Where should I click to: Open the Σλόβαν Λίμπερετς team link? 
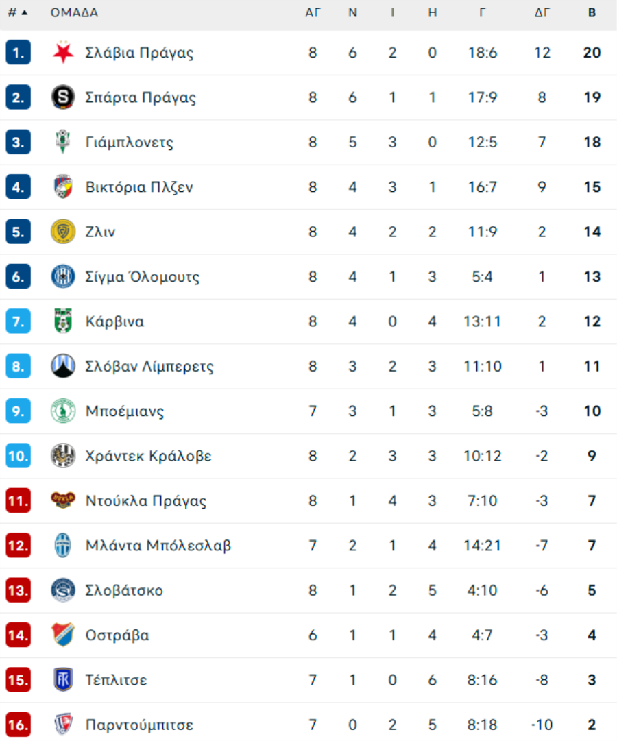coord(149,367)
